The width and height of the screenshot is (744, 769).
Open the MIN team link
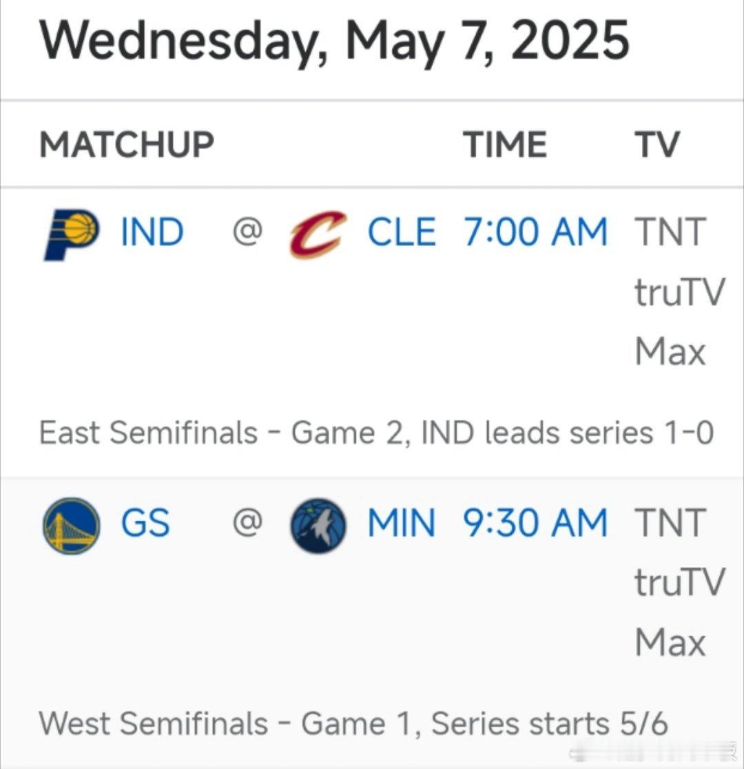click(x=402, y=523)
